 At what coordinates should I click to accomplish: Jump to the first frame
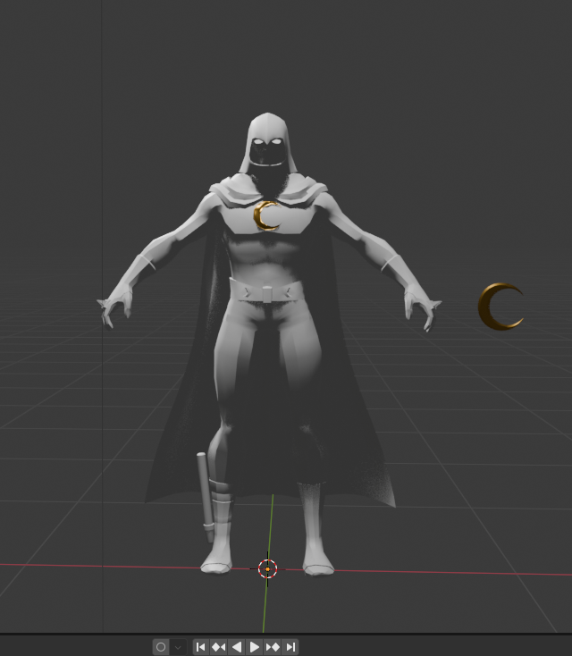(x=201, y=647)
